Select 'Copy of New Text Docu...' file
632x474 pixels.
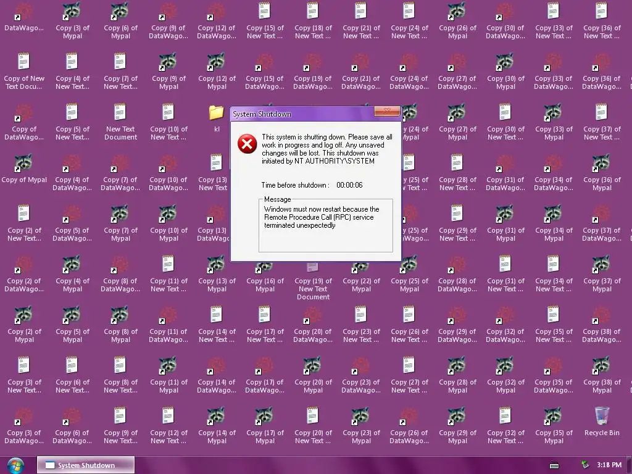tap(24, 71)
